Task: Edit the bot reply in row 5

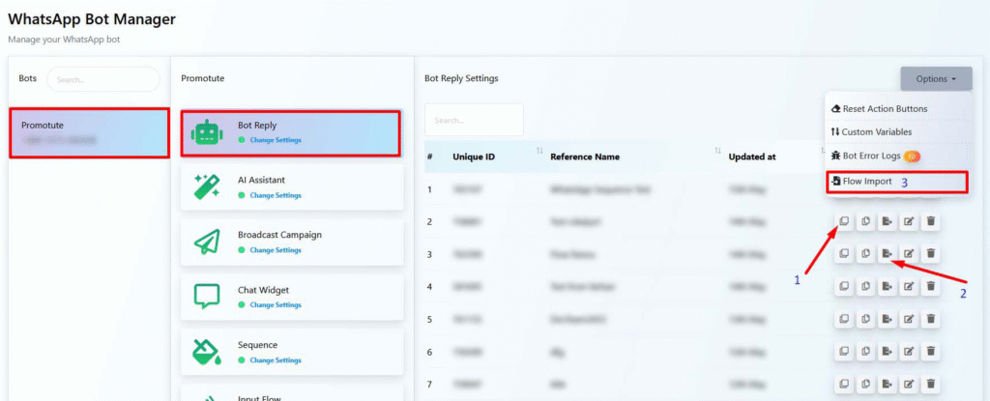Action: pos(909,319)
